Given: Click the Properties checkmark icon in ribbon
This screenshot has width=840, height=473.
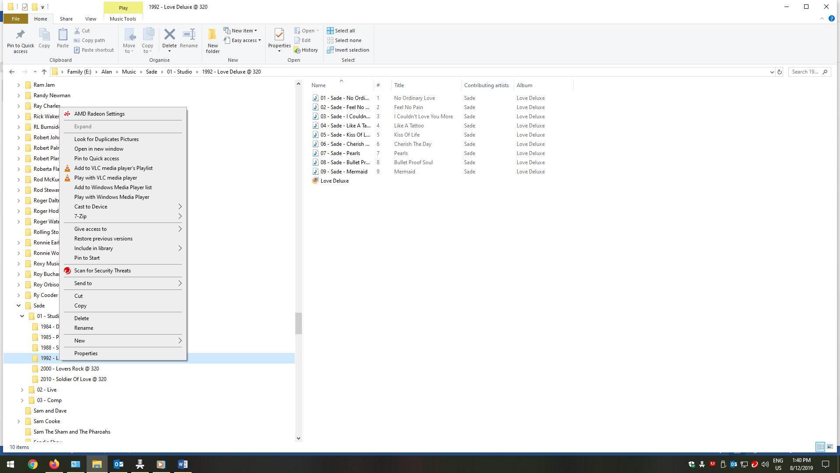Looking at the screenshot, I should (x=279, y=34).
